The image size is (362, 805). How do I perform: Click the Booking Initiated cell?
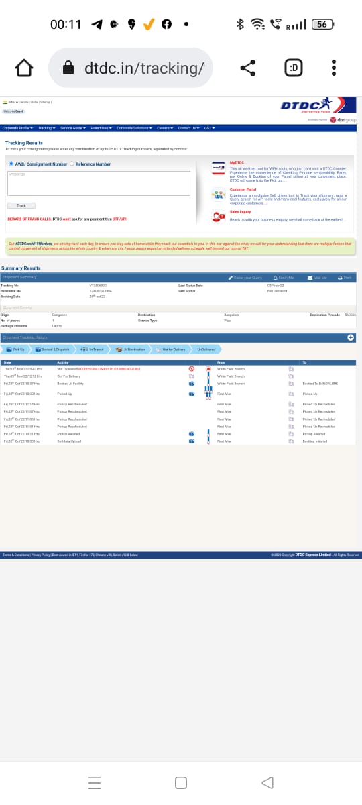(314, 441)
